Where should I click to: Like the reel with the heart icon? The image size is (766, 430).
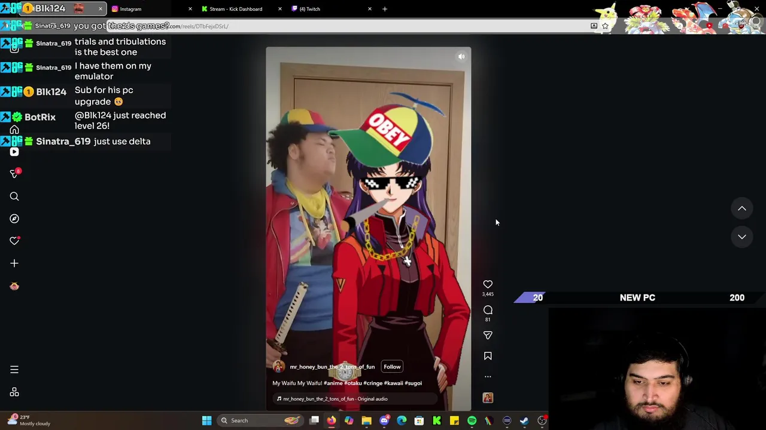click(x=488, y=284)
